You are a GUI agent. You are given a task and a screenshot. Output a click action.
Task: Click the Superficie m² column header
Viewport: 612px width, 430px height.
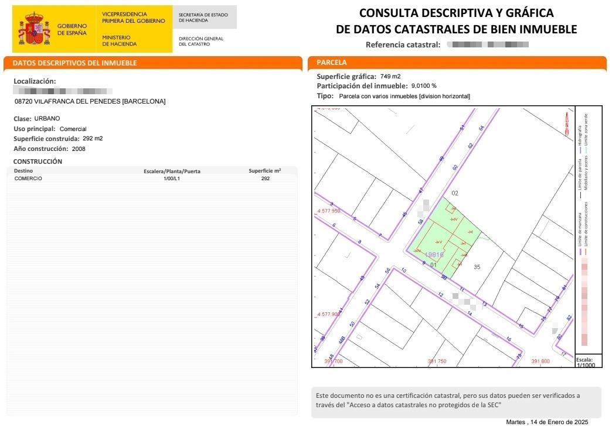pyautogui.click(x=264, y=171)
